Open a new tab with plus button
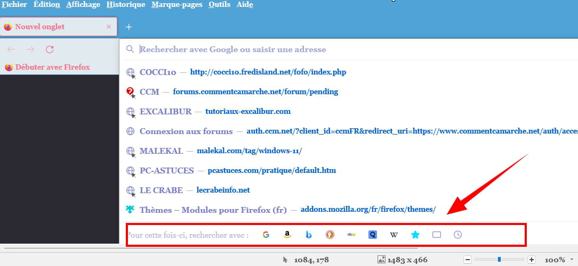The height and width of the screenshot is (266, 578). (x=129, y=27)
